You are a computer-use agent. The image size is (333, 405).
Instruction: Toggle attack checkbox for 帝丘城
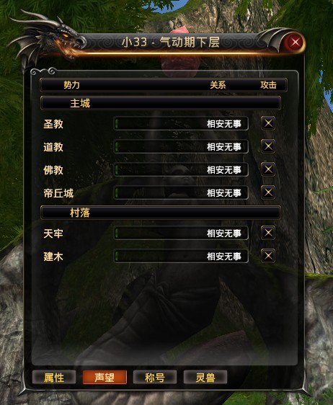click(x=268, y=192)
